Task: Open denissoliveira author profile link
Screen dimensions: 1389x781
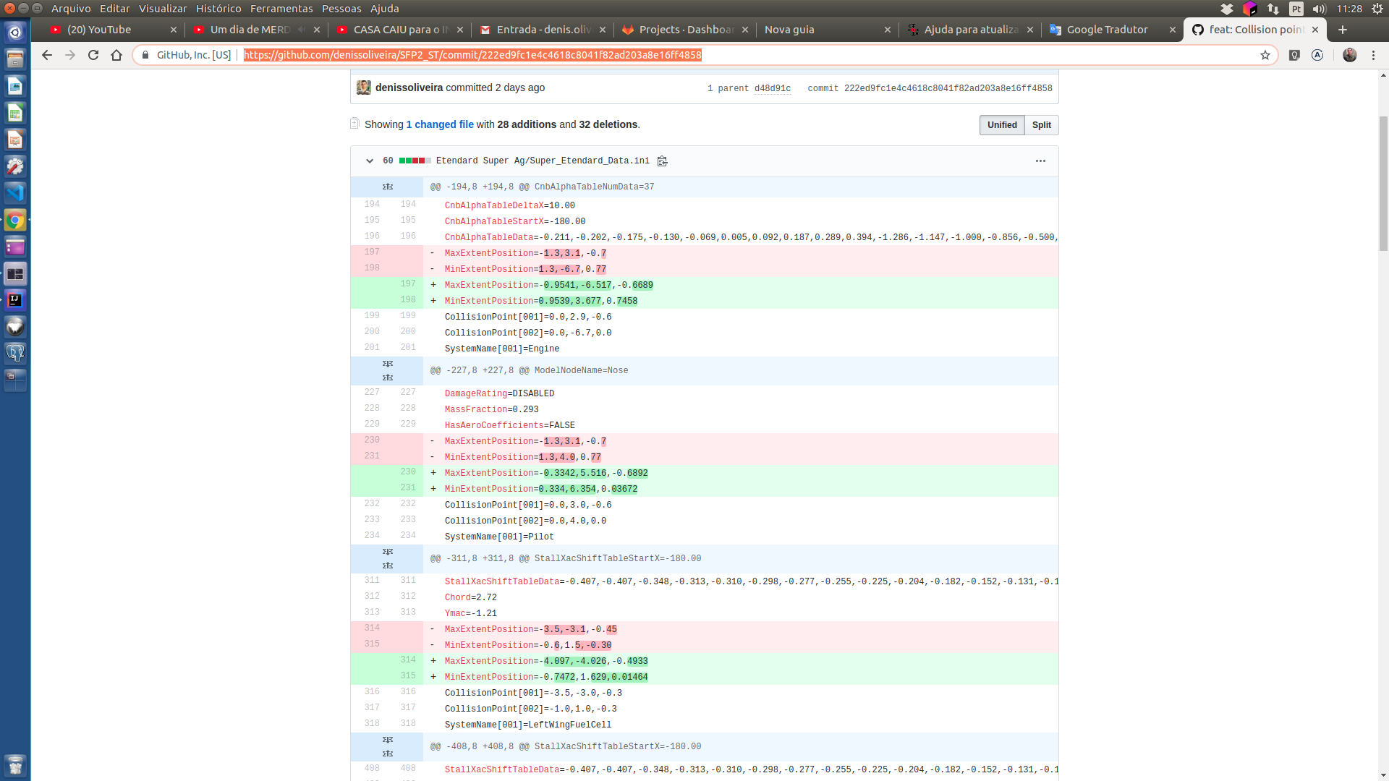Action: pos(409,88)
